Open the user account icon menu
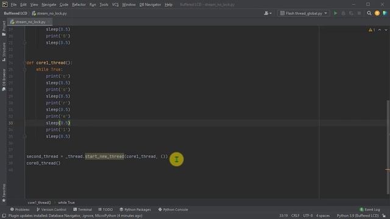 (x=268, y=13)
